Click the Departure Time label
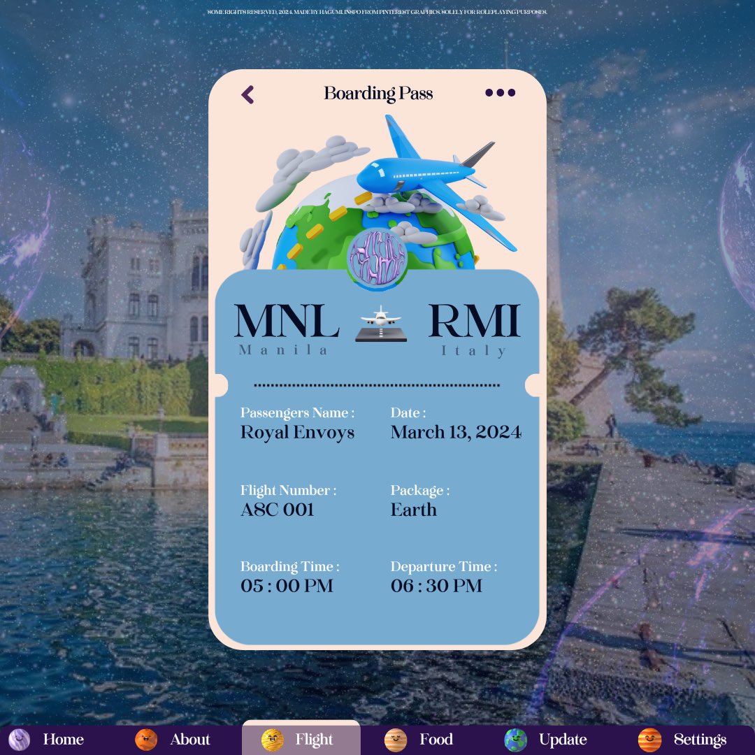This screenshot has height=755, width=755. [x=444, y=566]
